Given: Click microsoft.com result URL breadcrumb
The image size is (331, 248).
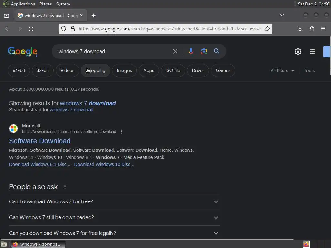Looking at the screenshot, I should [69, 132].
